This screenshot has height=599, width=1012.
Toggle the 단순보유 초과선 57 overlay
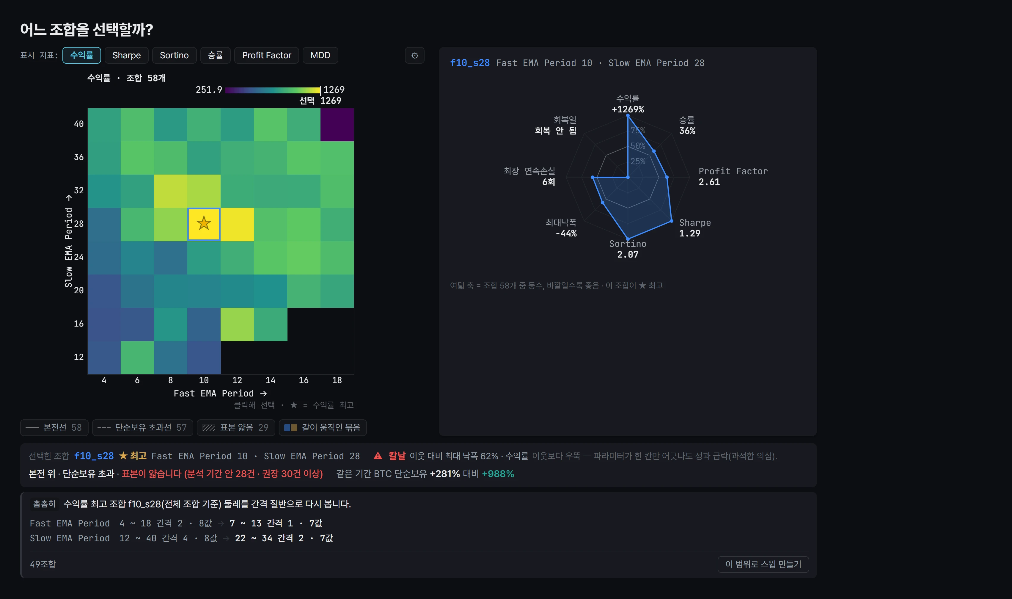click(x=142, y=427)
